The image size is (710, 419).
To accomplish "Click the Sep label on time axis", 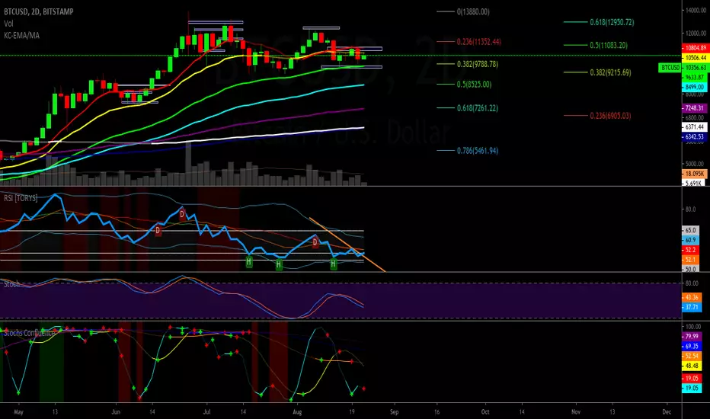I will (x=394, y=412).
